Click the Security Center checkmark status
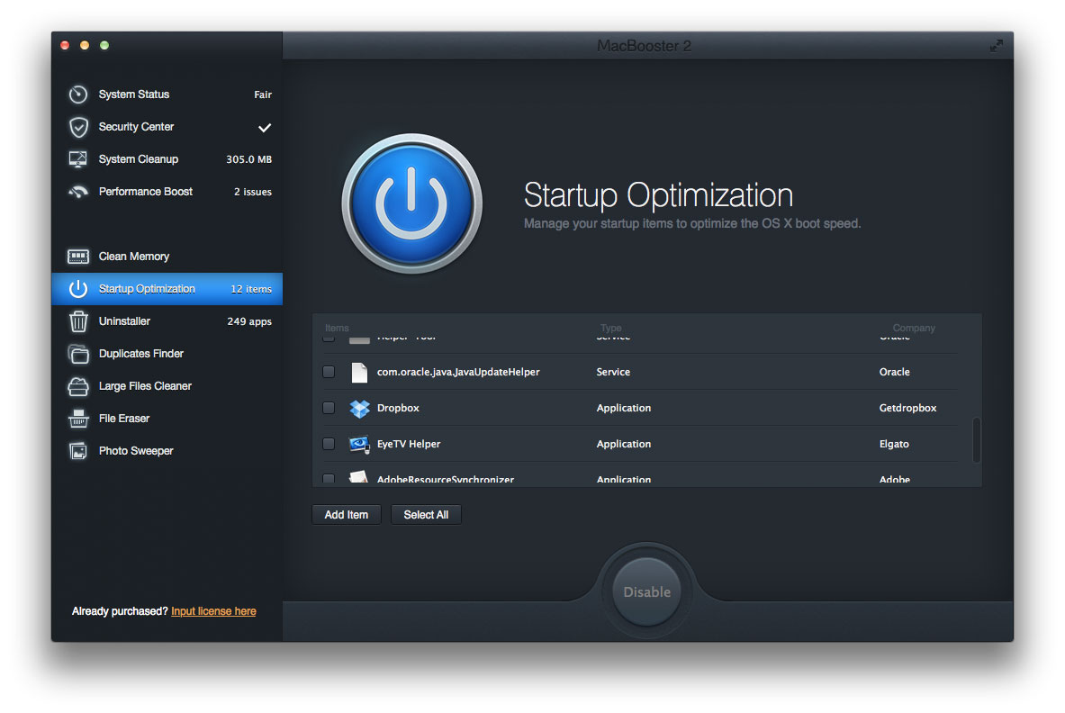Screen dimensions: 1065x713 click(x=265, y=127)
